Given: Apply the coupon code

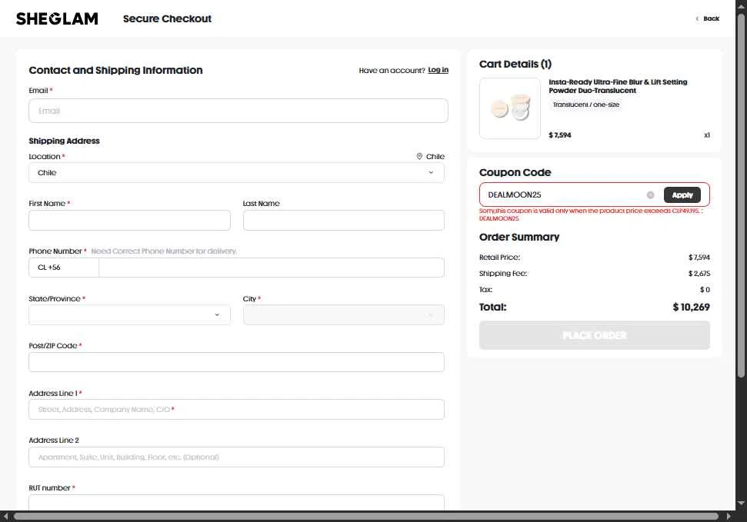Looking at the screenshot, I should pos(682,195).
